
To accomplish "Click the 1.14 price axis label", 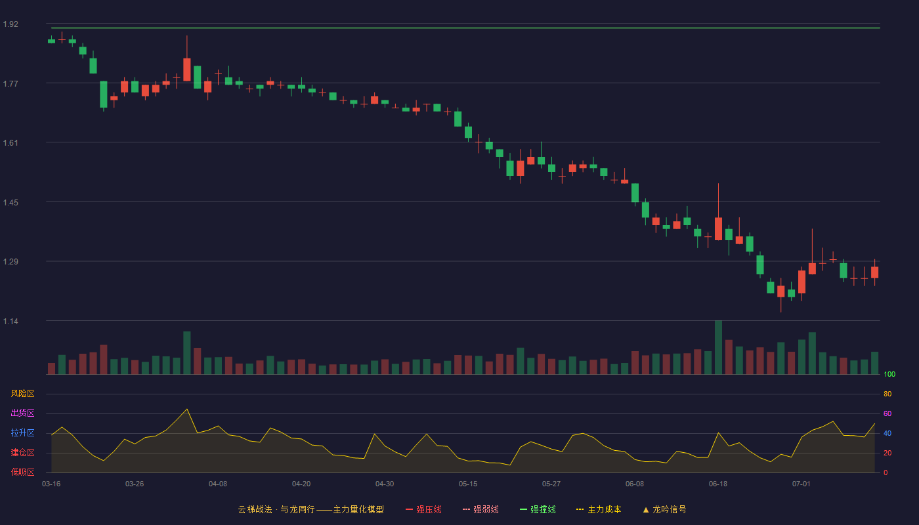I will click(11, 321).
